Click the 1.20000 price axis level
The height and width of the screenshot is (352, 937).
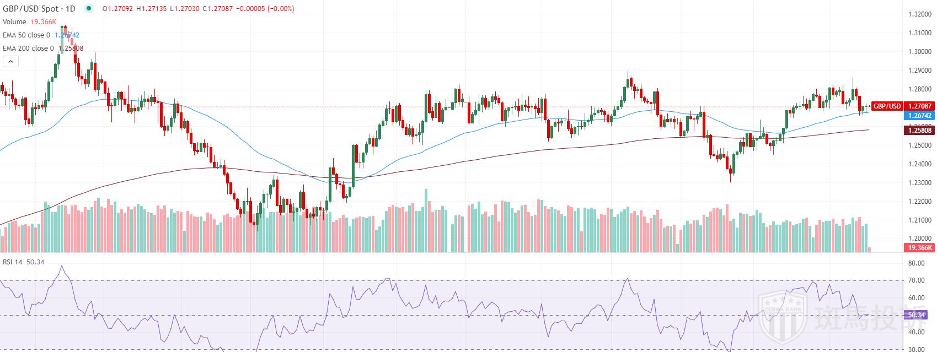coord(918,239)
